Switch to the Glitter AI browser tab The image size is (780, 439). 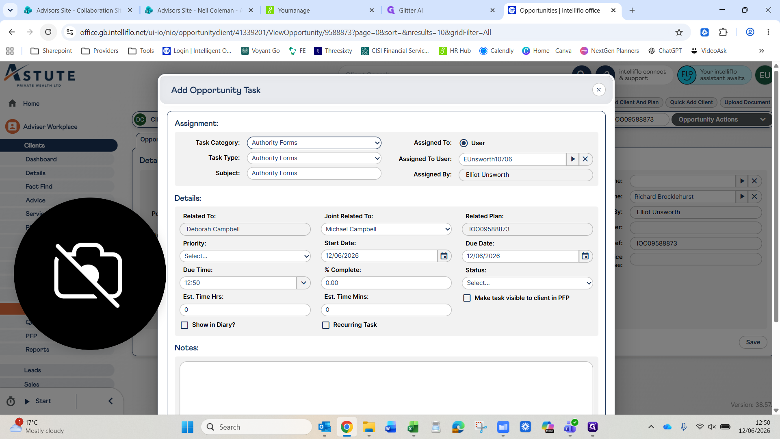click(x=442, y=10)
